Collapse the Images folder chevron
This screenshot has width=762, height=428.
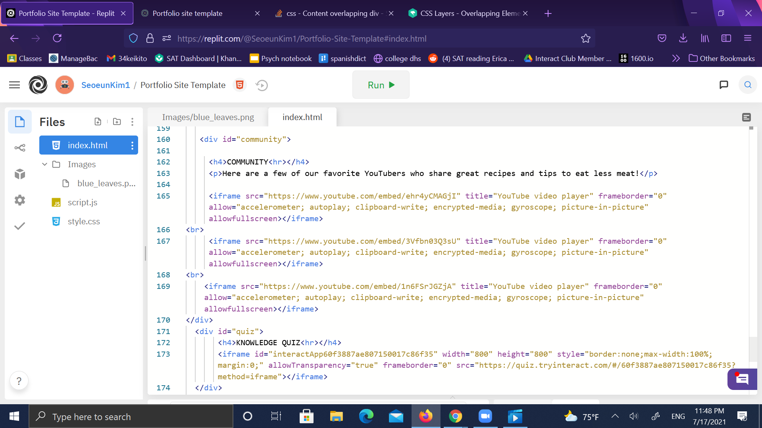(44, 164)
